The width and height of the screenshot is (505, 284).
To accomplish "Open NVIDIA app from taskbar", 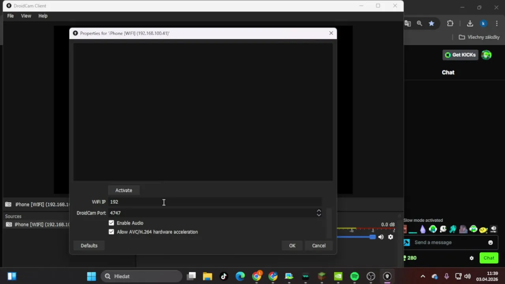I will click(338, 276).
